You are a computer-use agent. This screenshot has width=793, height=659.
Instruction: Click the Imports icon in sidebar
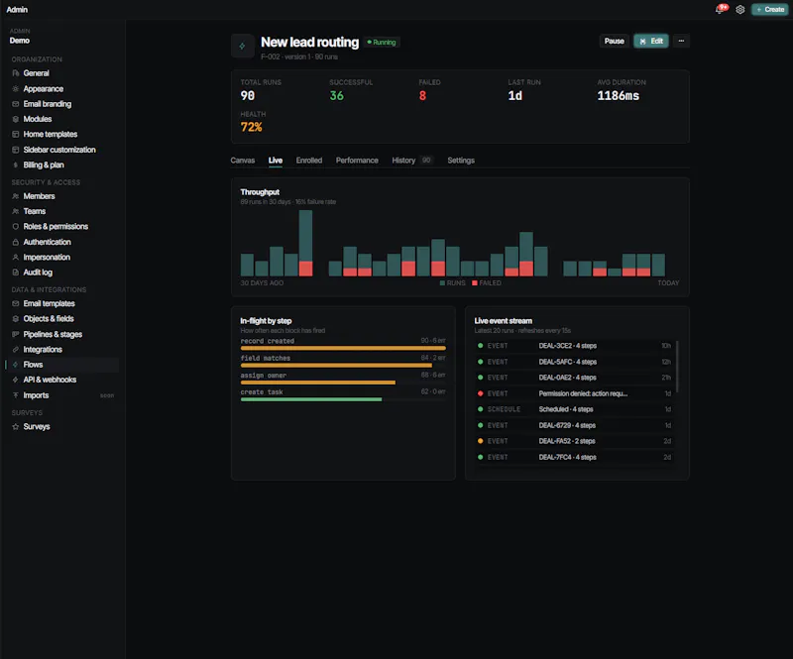click(x=16, y=395)
